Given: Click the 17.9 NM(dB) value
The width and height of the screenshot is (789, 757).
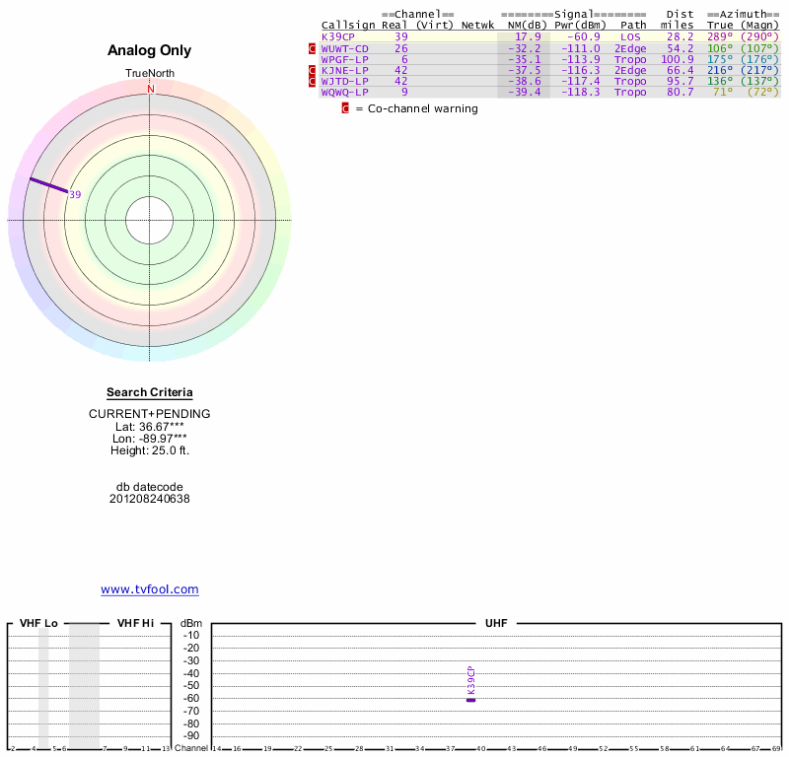Looking at the screenshot, I should coord(528,36).
